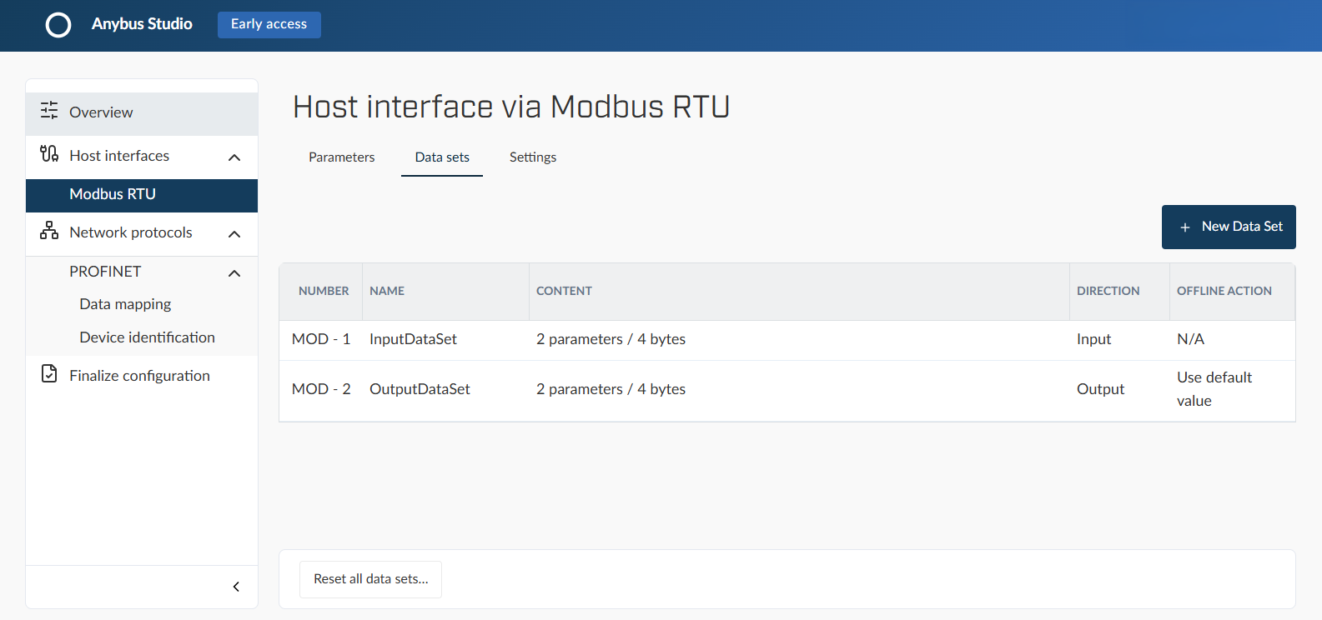Click the Host interfaces label
Image resolution: width=1322 pixels, height=620 pixels.
click(119, 156)
